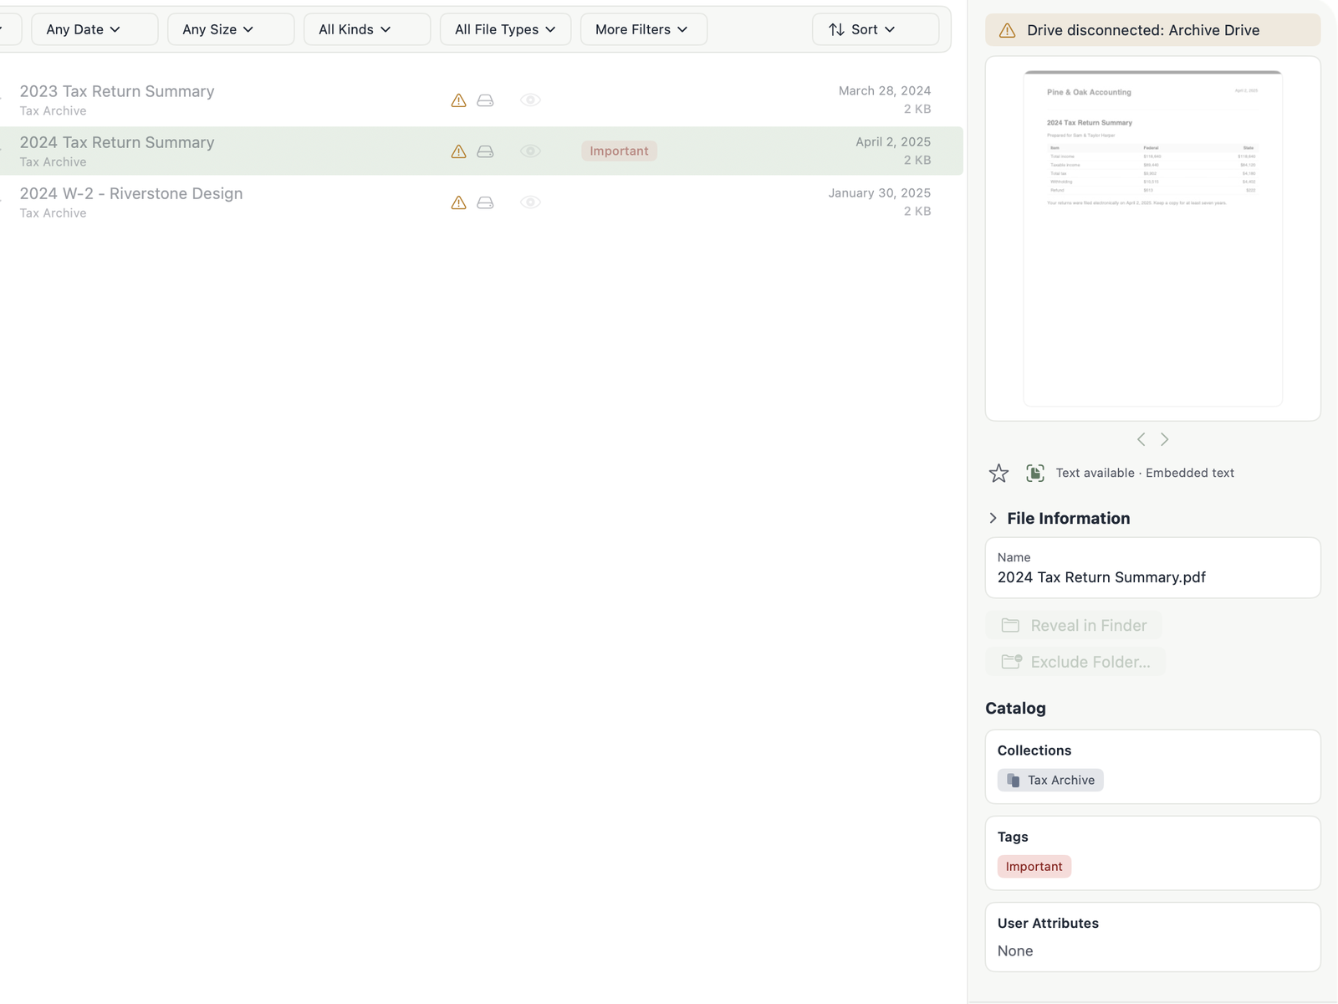Click warning icon on 2024 W-2 Riverstone Design

[458, 202]
